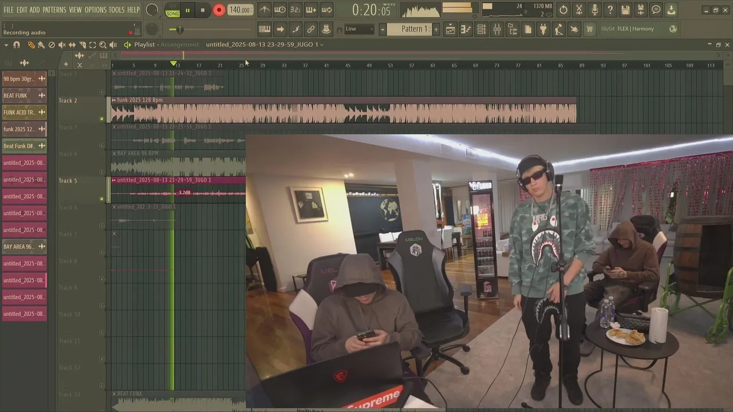The height and width of the screenshot is (412, 733).
Task: Open the OPTIONS menu
Action: pos(96,10)
